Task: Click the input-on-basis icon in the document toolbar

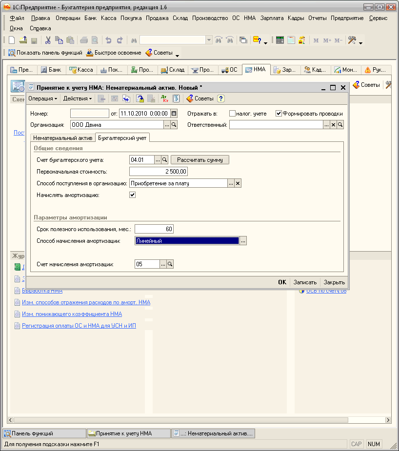Action: click(x=140, y=98)
